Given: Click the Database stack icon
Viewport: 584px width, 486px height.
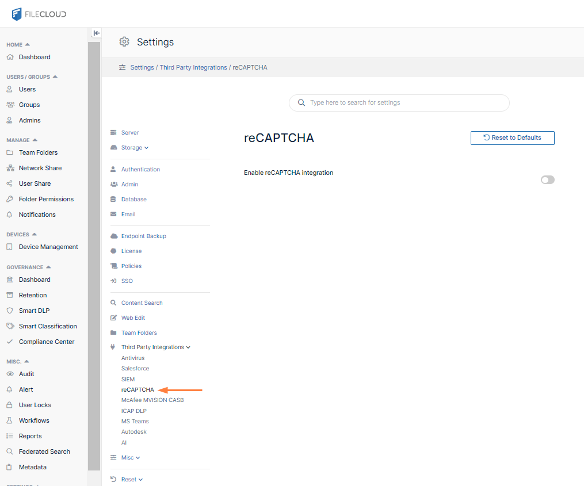Looking at the screenshot, I should point(113,199).
